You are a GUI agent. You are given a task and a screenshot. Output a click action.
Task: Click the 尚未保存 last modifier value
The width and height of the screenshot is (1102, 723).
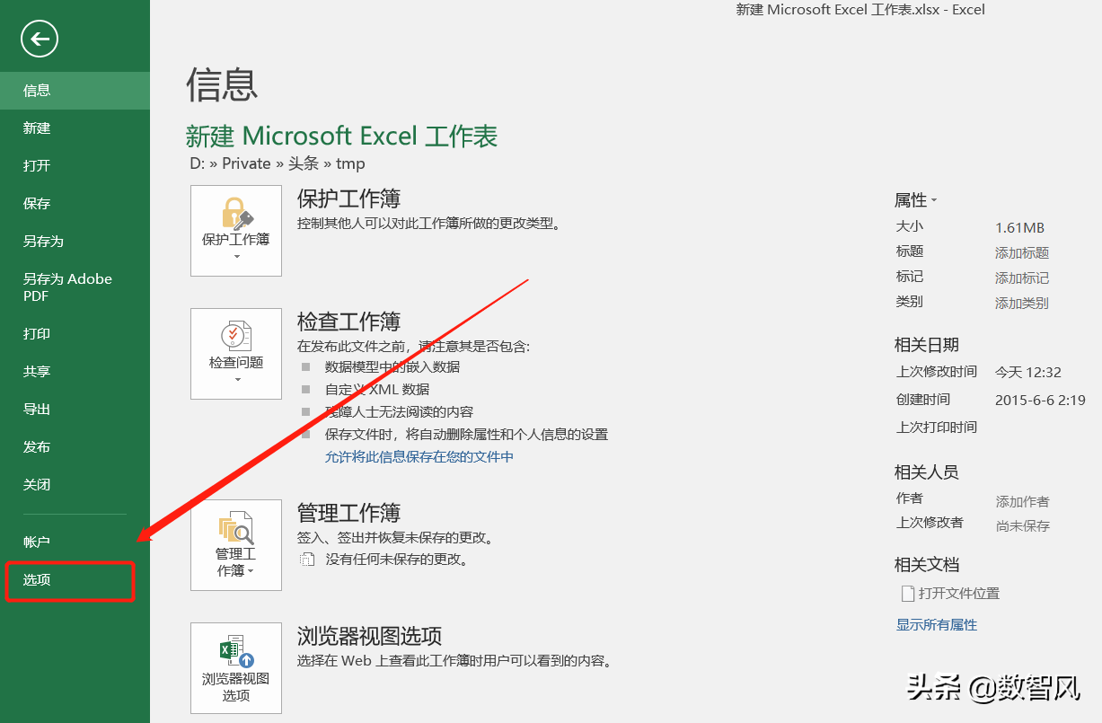pos(1022,526)
